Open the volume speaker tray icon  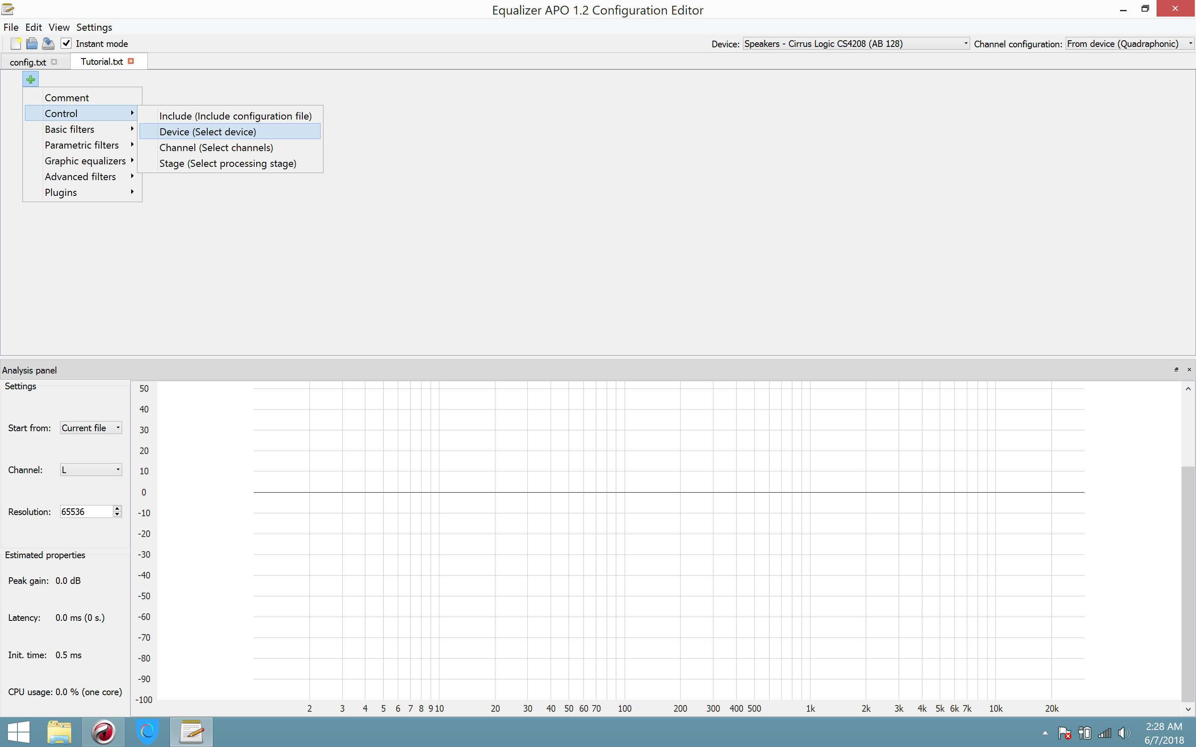pyautogui.click(x=1123, y=732)
